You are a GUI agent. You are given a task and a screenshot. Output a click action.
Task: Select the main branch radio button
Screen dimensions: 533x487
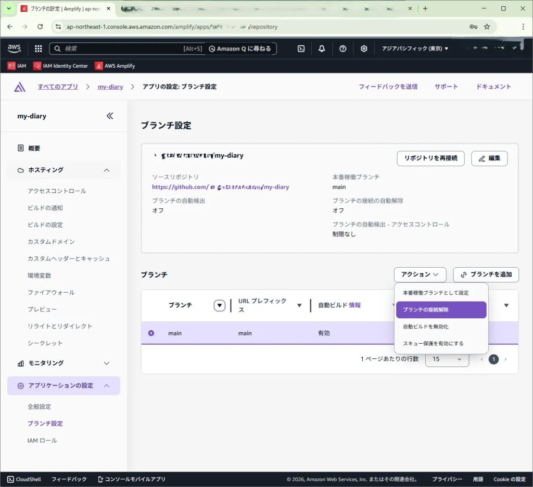coord(151,333)
